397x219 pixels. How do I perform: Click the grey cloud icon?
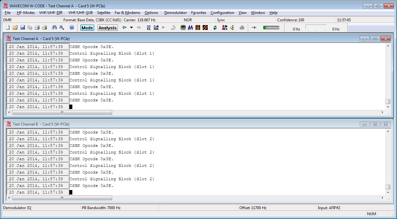[x=242, y=28]
